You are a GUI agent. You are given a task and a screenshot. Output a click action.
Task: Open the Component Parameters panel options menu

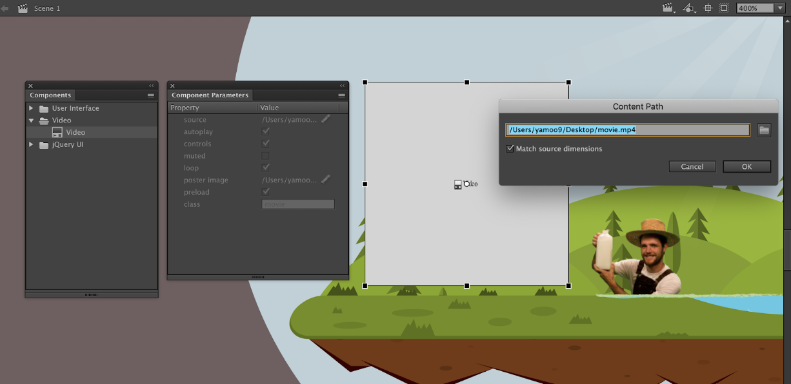[342, 95]
